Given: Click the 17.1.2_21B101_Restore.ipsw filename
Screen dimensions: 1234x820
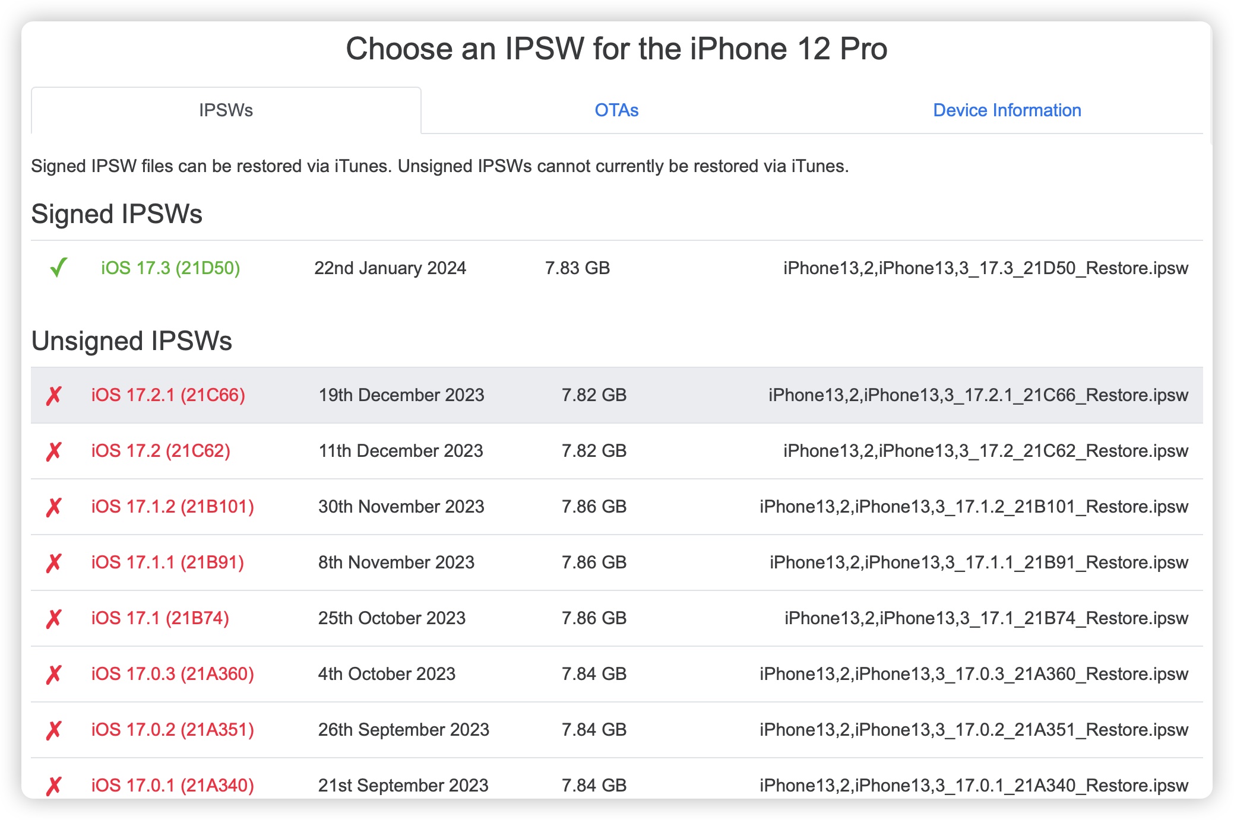Looking at the screenshot, I should click(x=974, y=507).
